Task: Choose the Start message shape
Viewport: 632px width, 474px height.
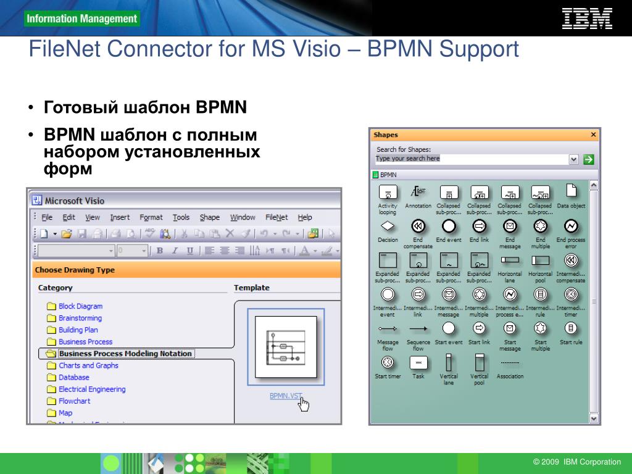Action: [510, 328]
